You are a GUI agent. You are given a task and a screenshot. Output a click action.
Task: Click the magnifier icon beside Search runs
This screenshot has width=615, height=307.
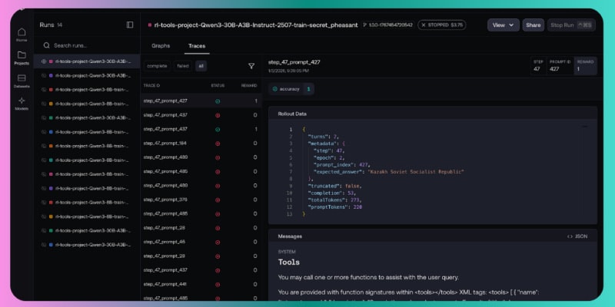click(x=46, y=45)
